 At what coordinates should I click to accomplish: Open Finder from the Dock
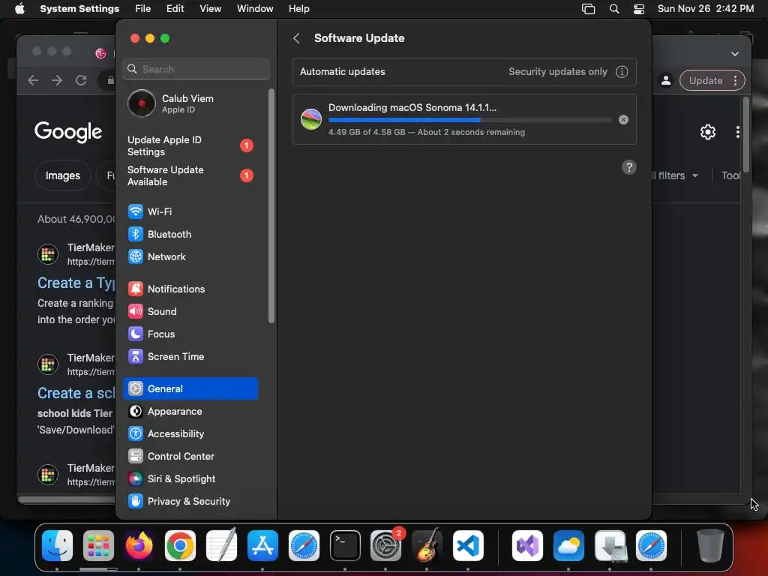57,546
